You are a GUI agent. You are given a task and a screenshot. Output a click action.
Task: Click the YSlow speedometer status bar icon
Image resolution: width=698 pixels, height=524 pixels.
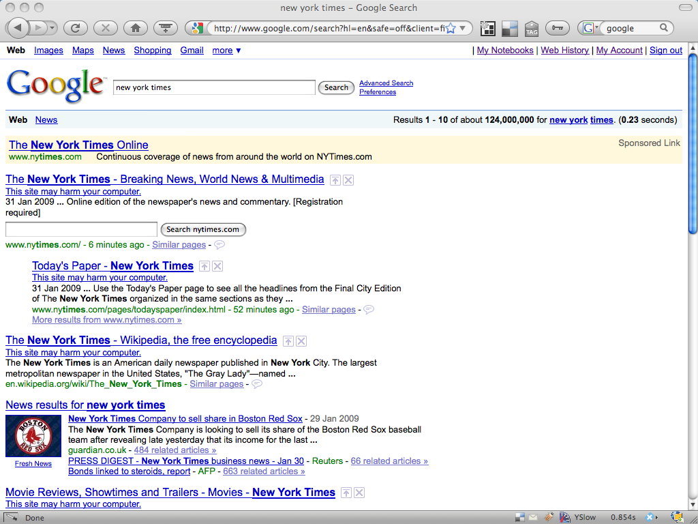click(564, 517)
